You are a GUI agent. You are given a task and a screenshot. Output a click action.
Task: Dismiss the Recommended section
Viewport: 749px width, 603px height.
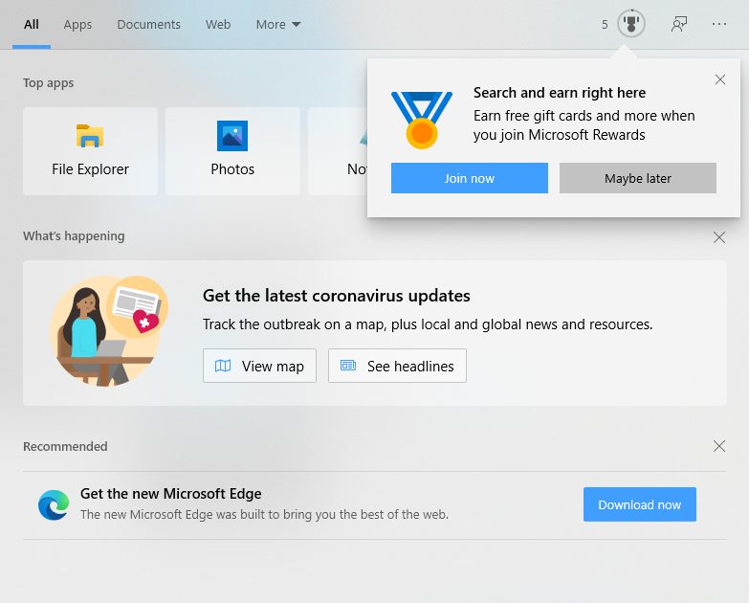(719, 446)
